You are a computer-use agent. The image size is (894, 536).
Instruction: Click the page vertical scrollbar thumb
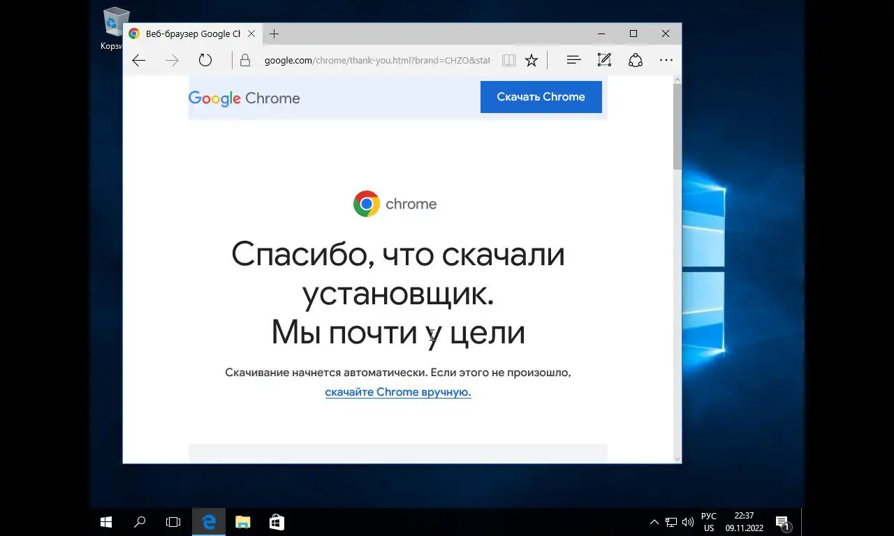tap(677, 126)
